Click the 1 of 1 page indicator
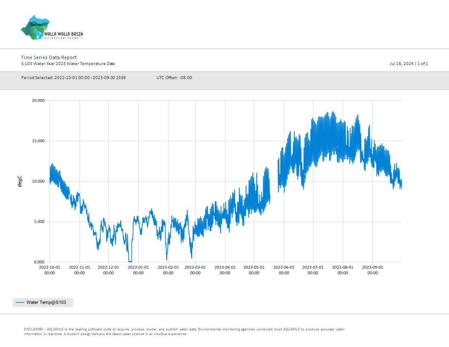The width and height of the screenshot is (449, 347). pyautogui.click(x=423, y=63)
